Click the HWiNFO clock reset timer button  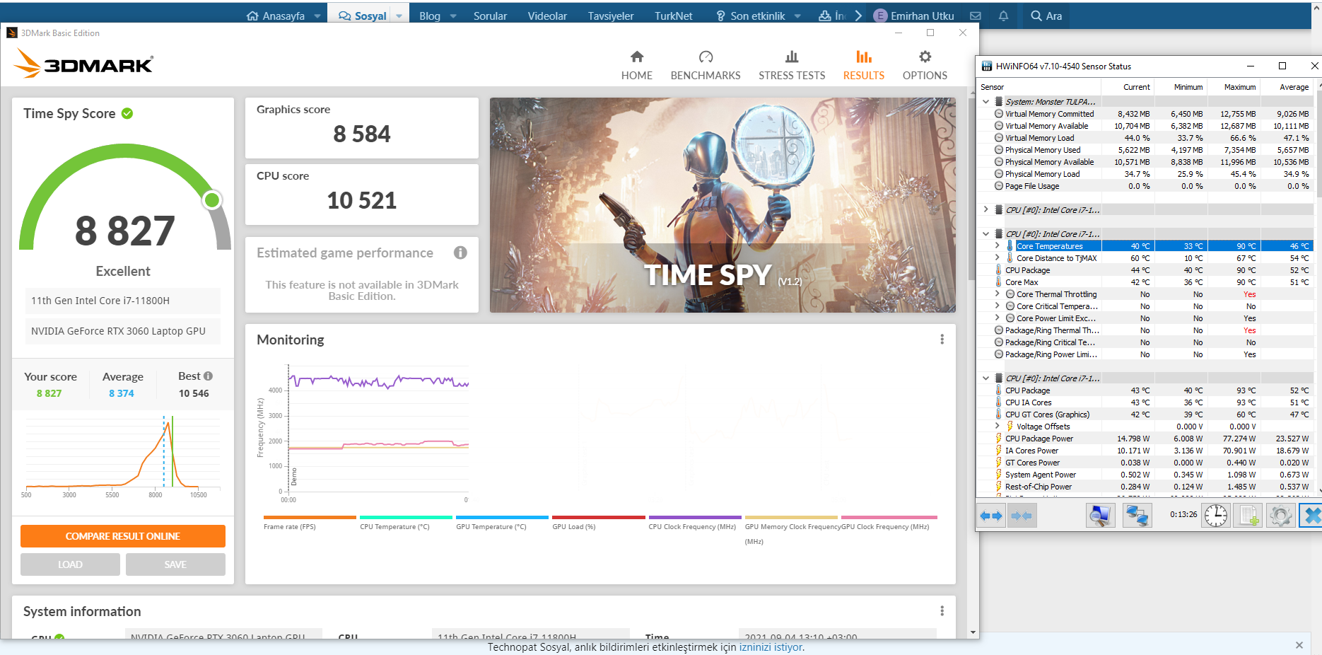point(1216,516)
